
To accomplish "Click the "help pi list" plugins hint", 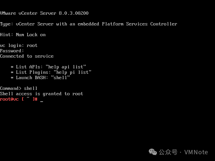I will coord(73,72).
